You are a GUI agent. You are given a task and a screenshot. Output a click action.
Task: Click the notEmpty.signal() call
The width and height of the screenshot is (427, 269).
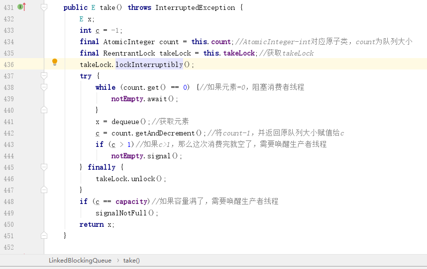(x=146, y=156)
